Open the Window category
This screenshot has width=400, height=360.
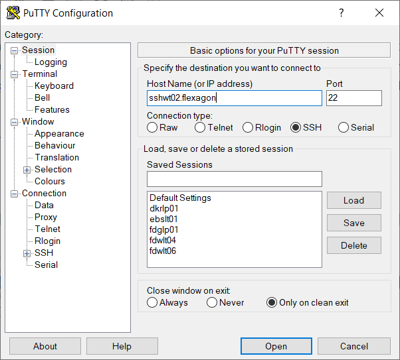38,122
